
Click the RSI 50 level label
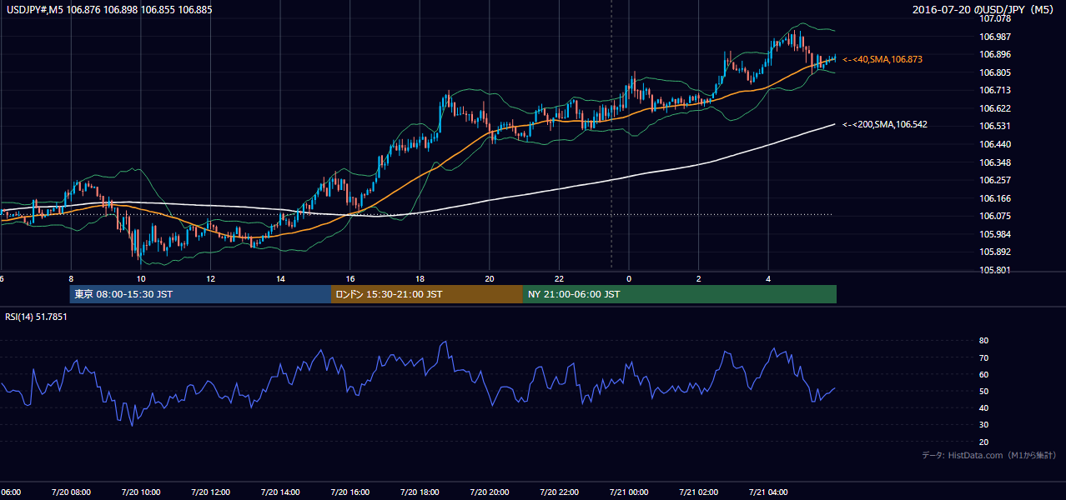[983, 392]
